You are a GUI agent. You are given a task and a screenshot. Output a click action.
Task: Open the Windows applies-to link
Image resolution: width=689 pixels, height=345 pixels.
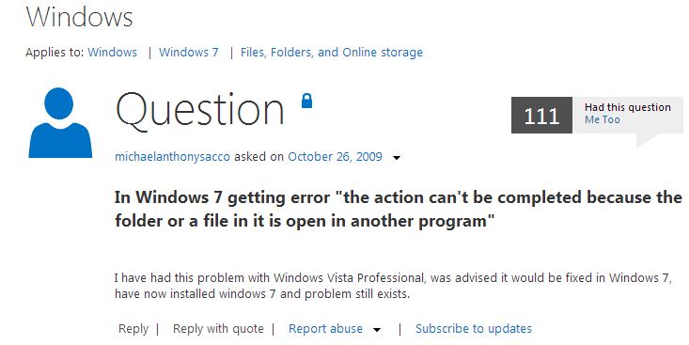(x=112, y=53)
